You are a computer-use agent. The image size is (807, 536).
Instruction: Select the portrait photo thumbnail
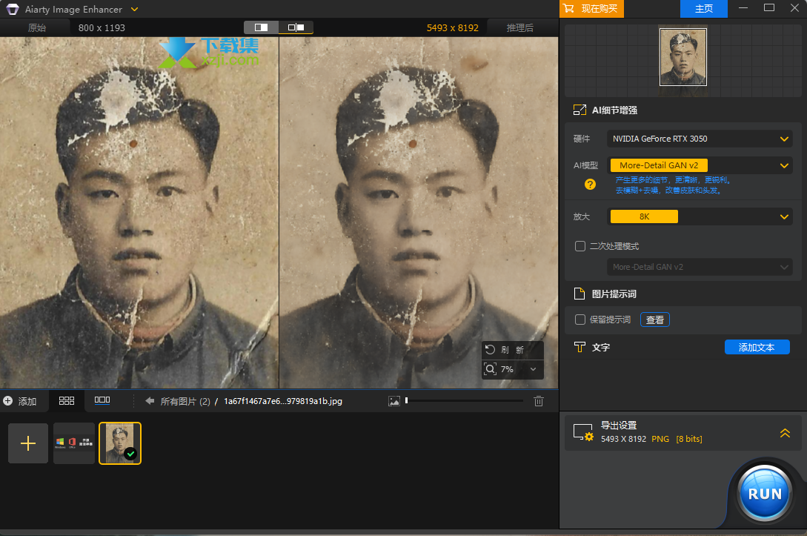click(x=120, y=443)
